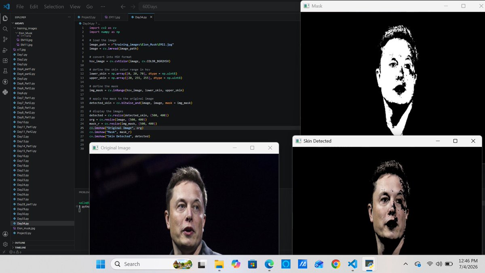Open Source Control view in activity bar
Viewport: 485px width, 273px height.
click(x=5, y=39)
